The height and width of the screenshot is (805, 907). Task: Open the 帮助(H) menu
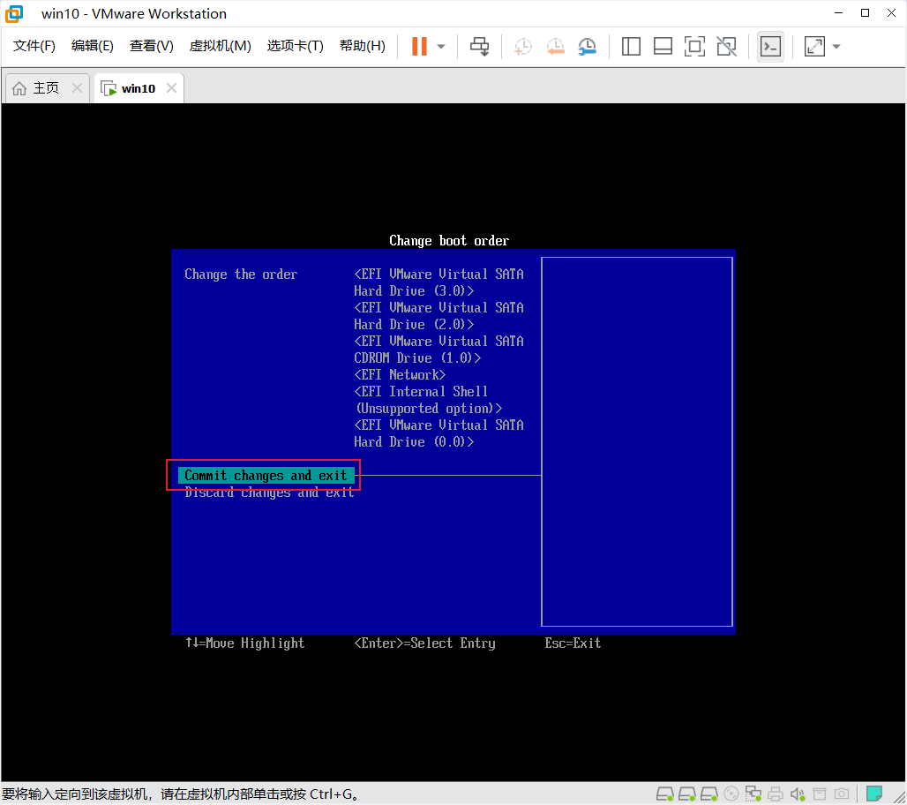pyautogui.click(x=363, y=46)
